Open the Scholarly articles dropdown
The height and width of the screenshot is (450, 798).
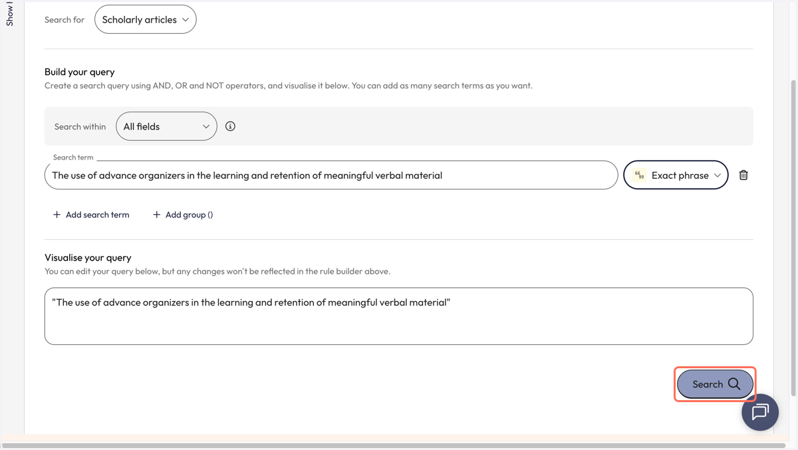point(146,19)
